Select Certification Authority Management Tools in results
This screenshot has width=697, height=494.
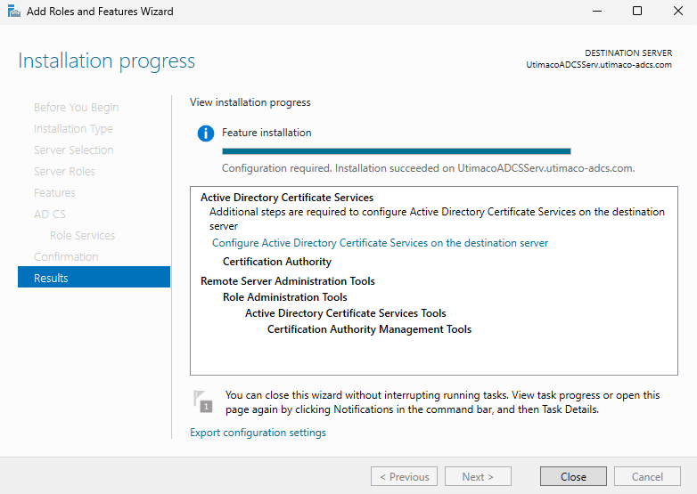click(369, 329)
